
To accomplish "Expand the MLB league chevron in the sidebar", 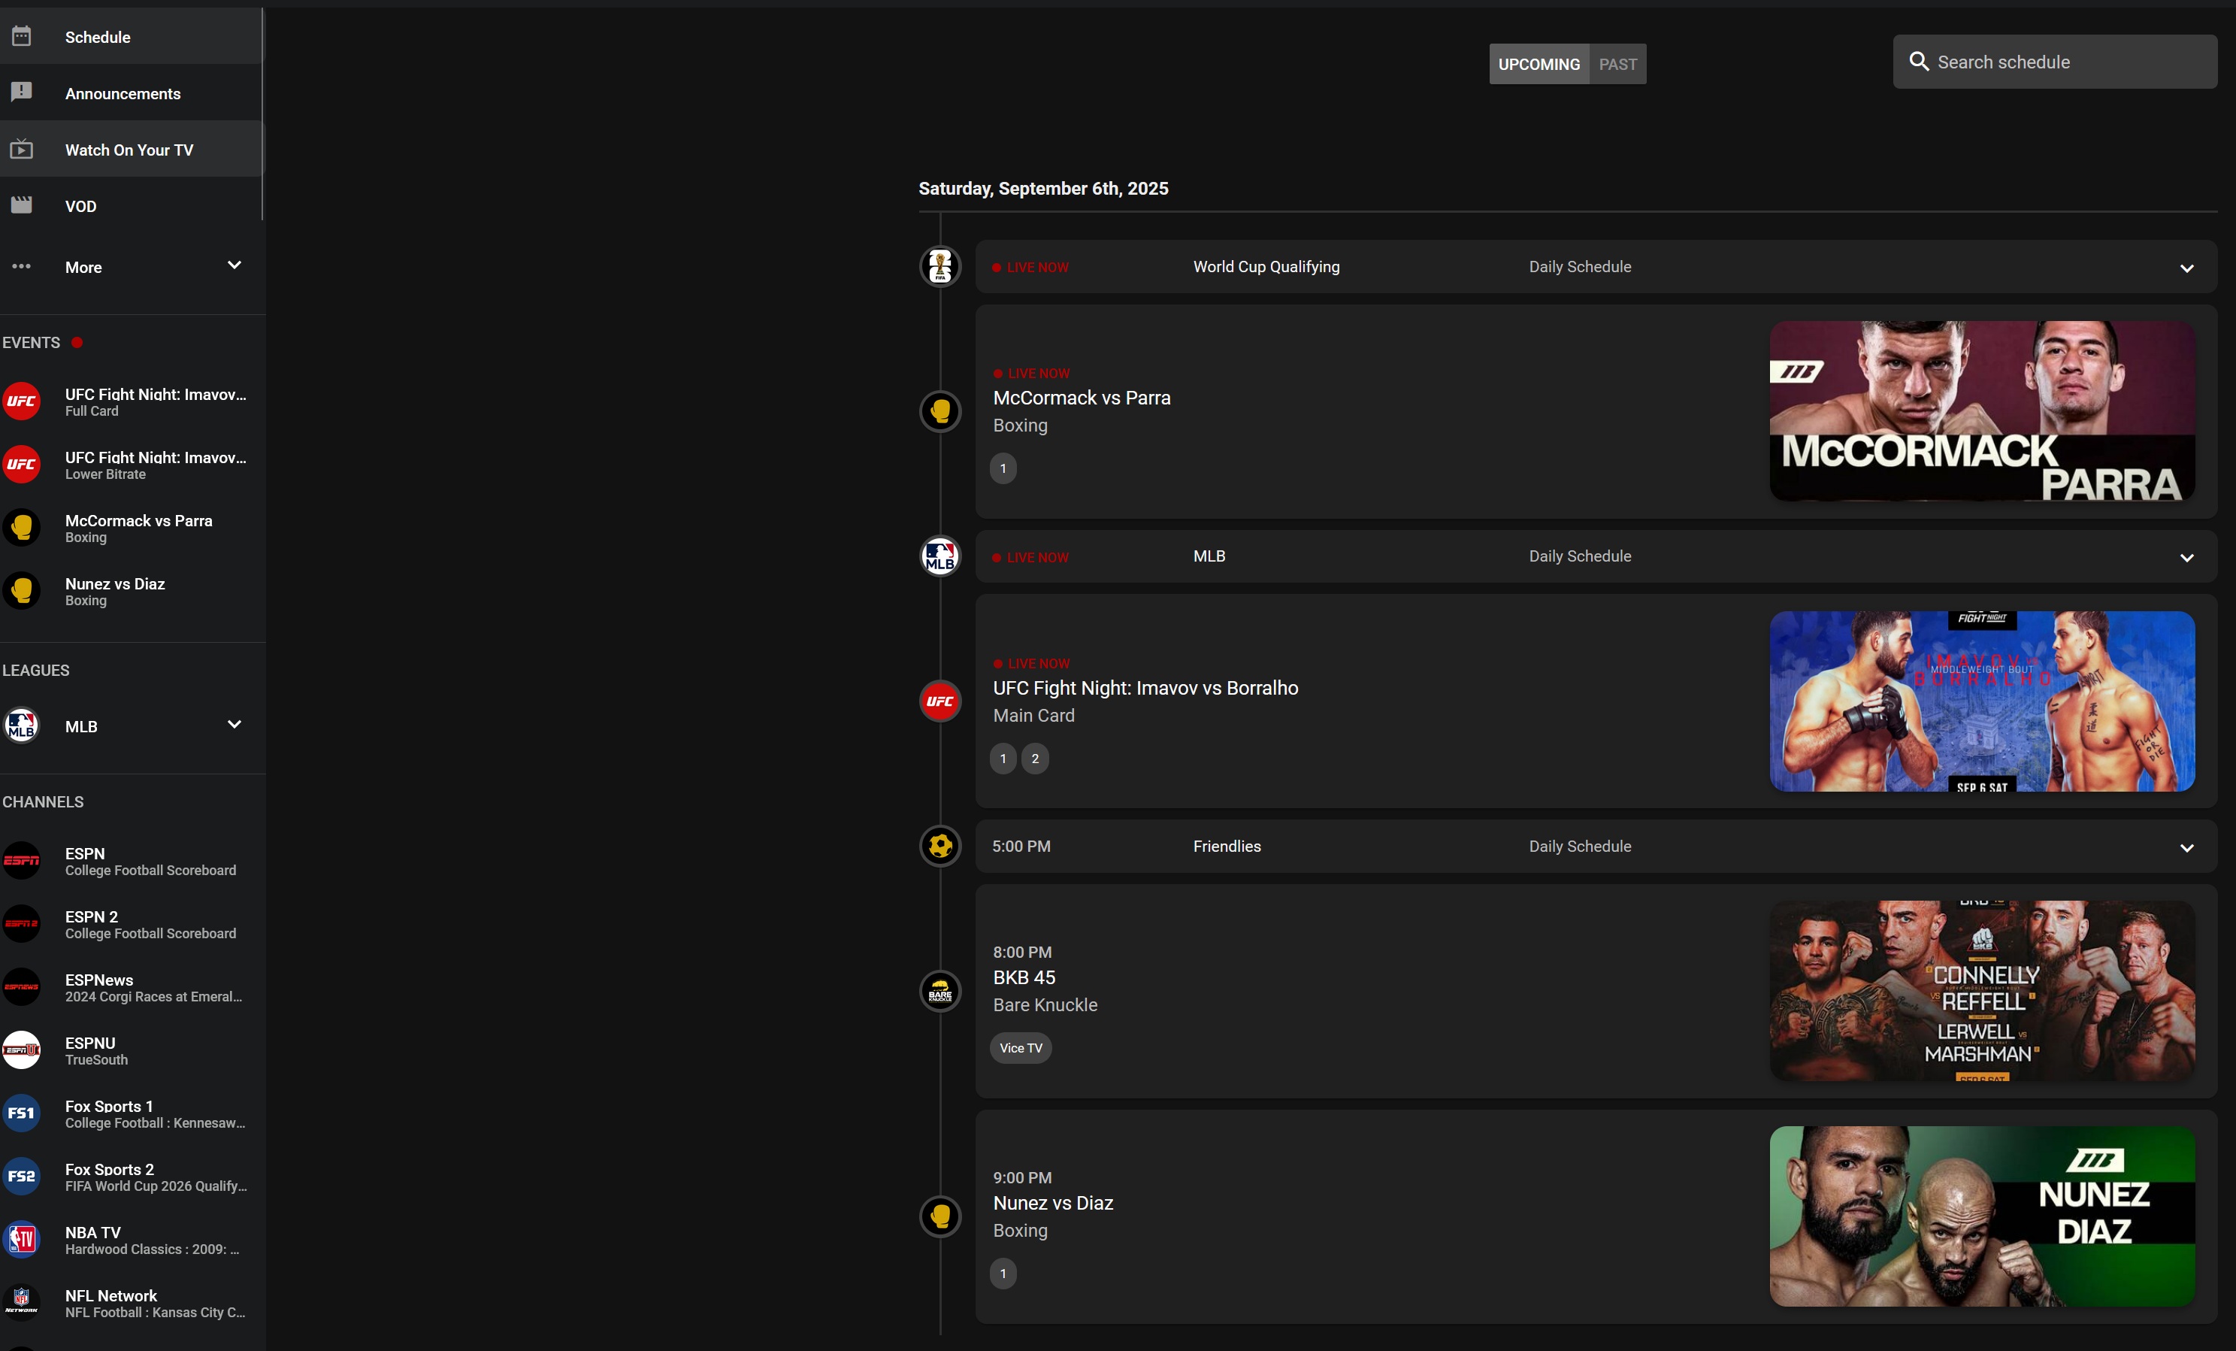I will point(234,725).
